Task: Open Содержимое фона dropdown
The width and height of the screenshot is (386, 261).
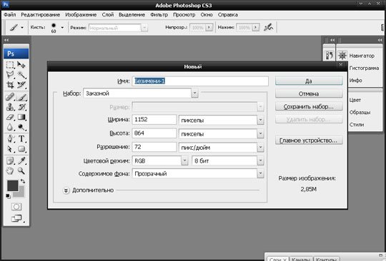Action: (260, 173)
